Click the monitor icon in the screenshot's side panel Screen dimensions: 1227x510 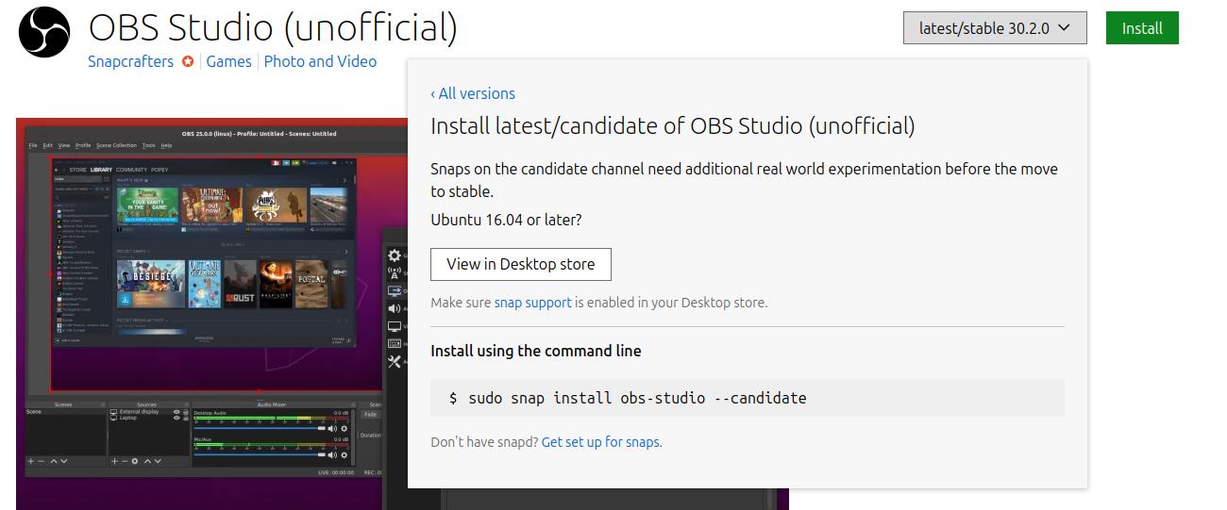[395, 327]
